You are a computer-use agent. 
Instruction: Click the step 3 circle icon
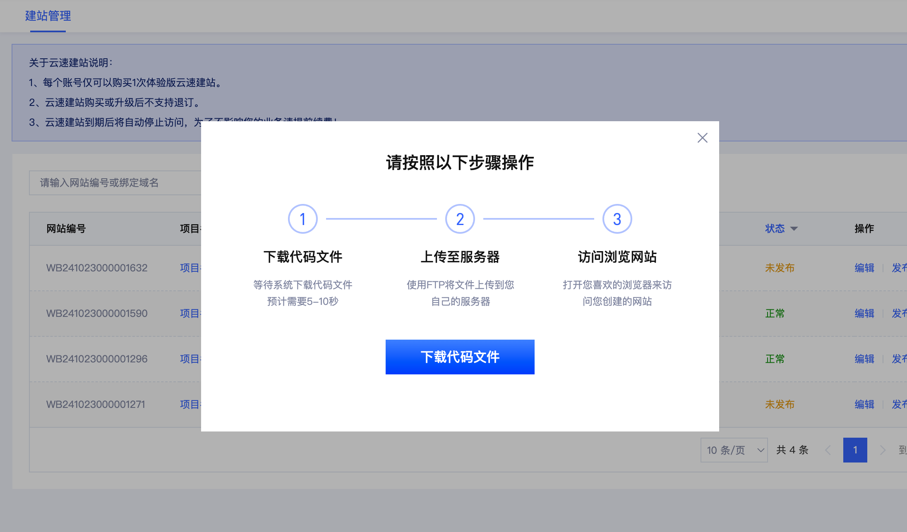[x=617, y=219]
